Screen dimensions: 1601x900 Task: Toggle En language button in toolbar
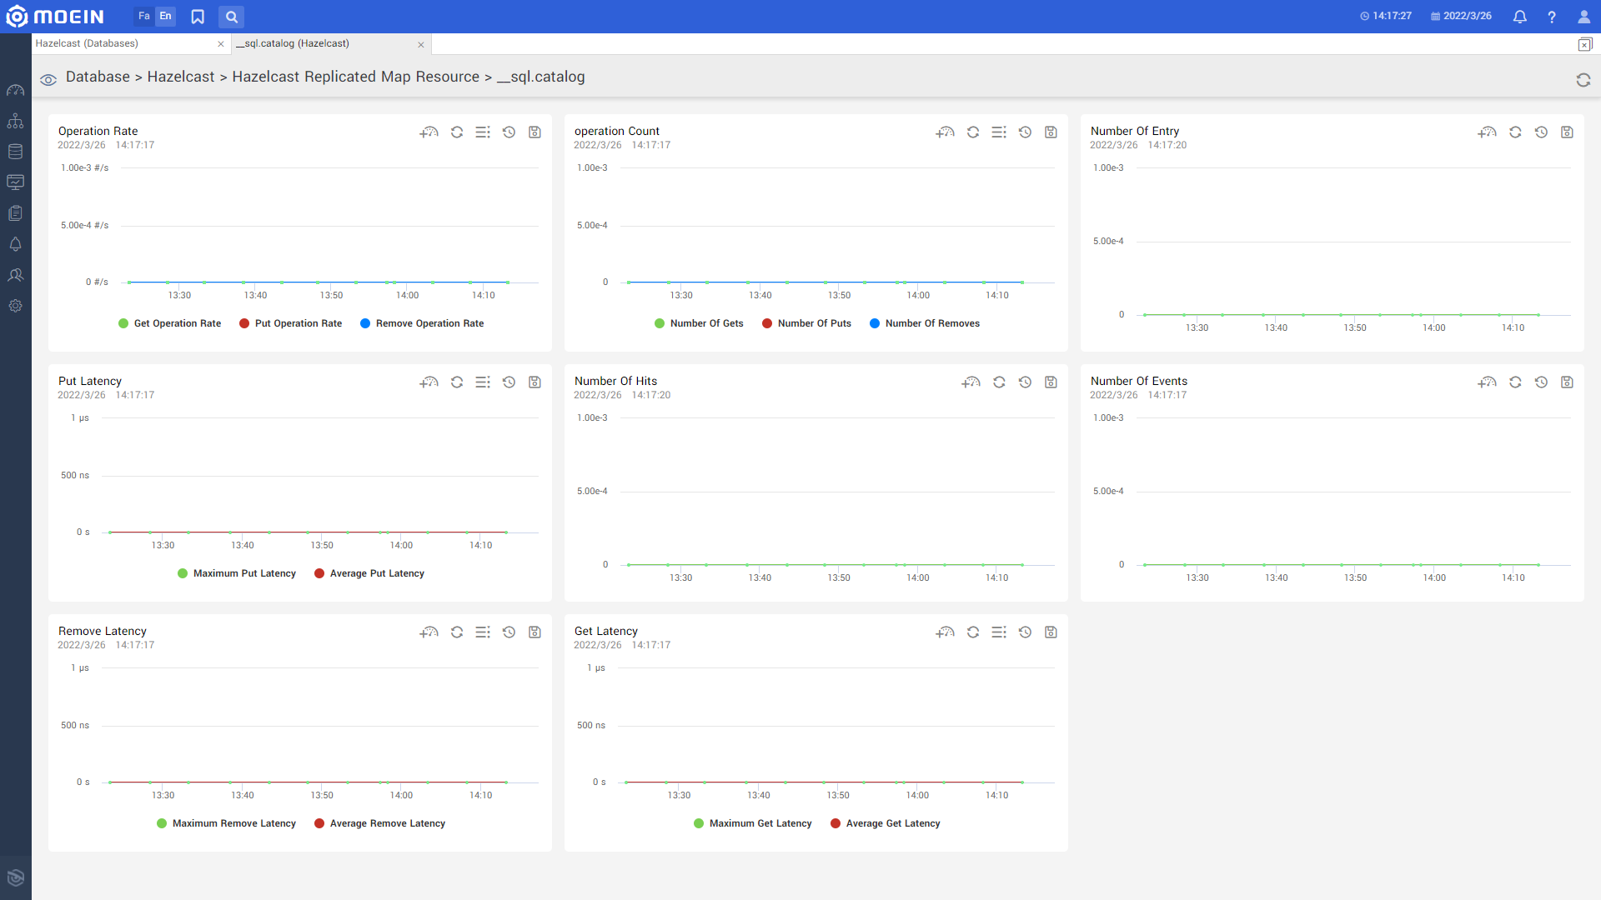click(x=165, y=15)
